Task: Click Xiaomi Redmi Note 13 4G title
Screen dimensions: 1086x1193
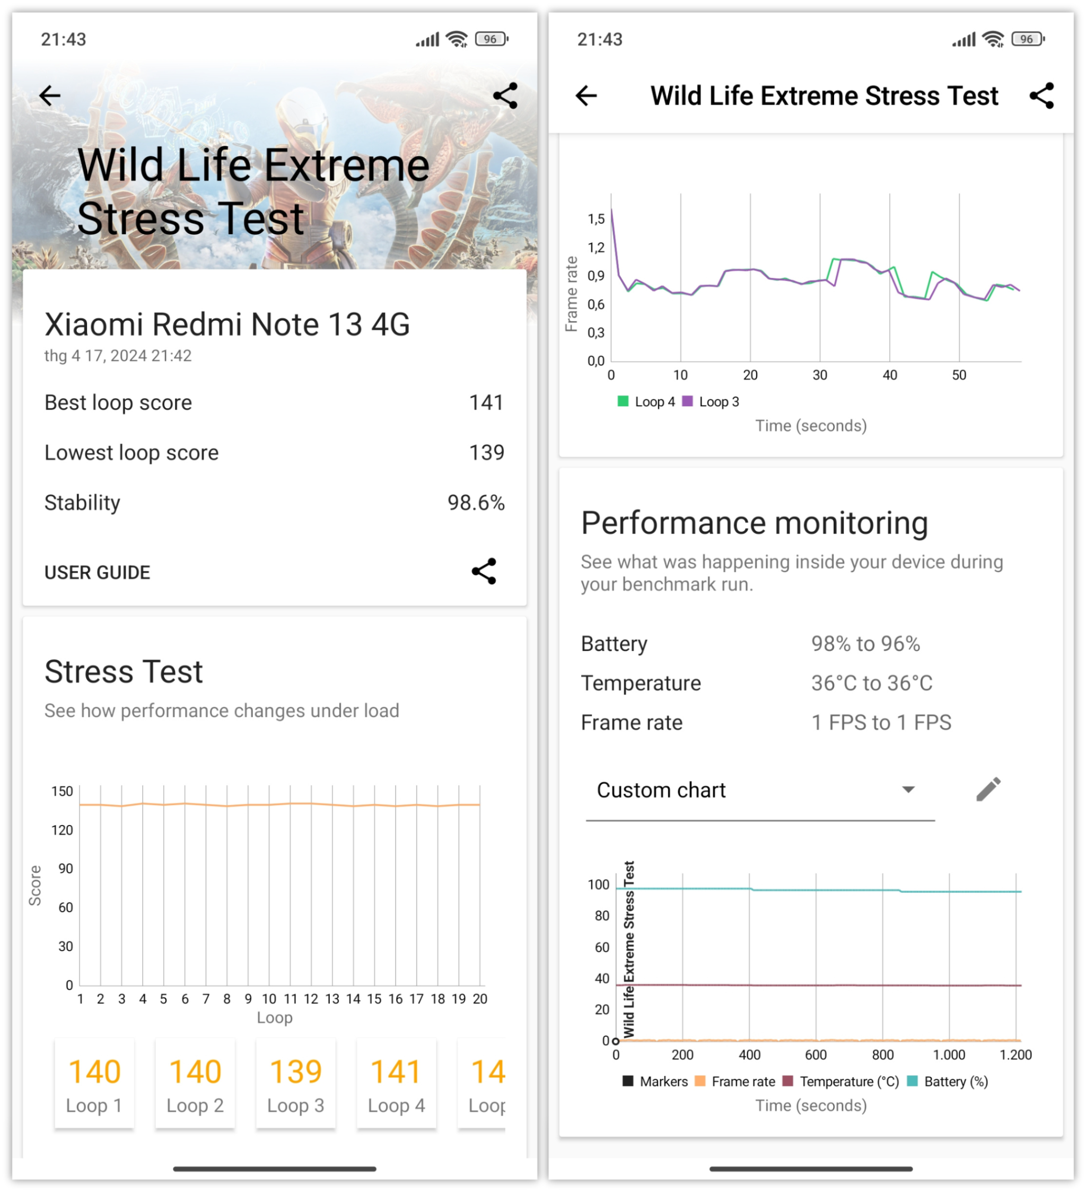Action: pyautogui.click(x=227, y=324)
